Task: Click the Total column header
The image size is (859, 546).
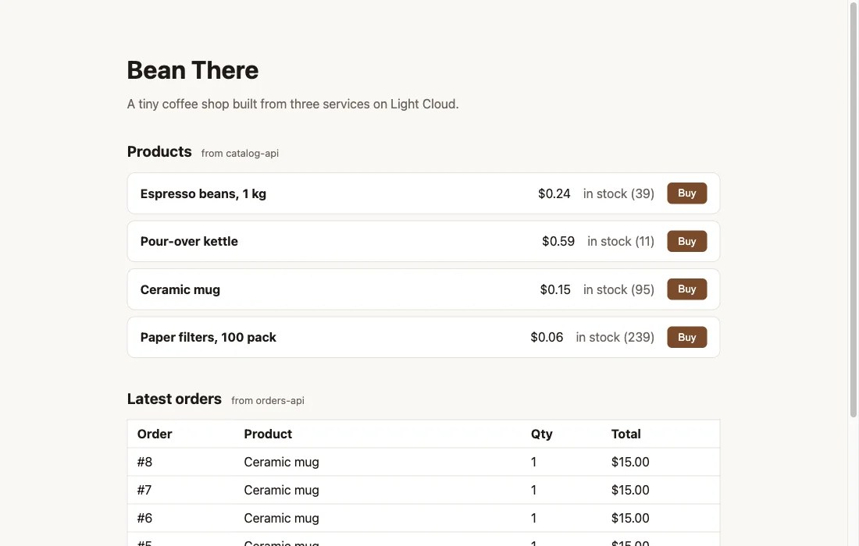Action: (x=626, y=434)
